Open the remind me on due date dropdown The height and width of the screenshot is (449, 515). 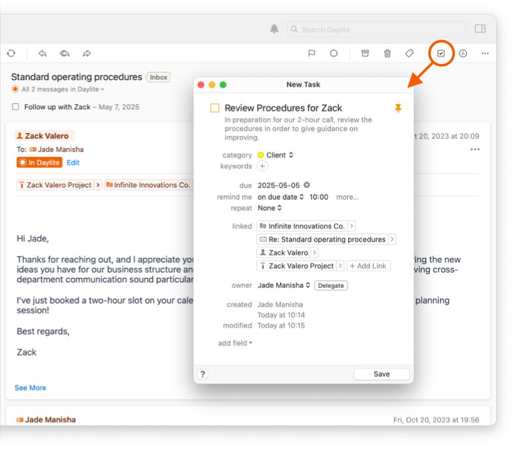click(281, 197)
